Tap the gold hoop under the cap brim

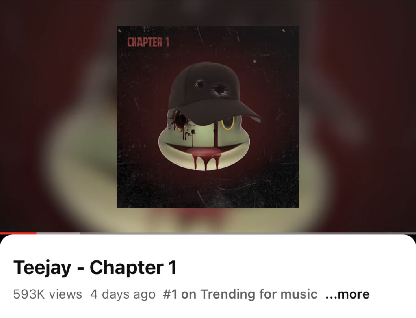pos(228,123)
